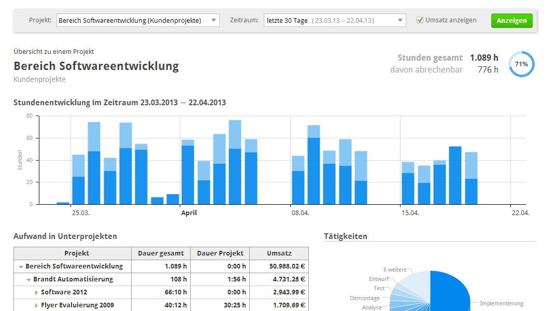Viewport: 556px width, 311px height.
Task: Select the Flyer Evaluierung 2009 project name
Action: coord(77,305)
